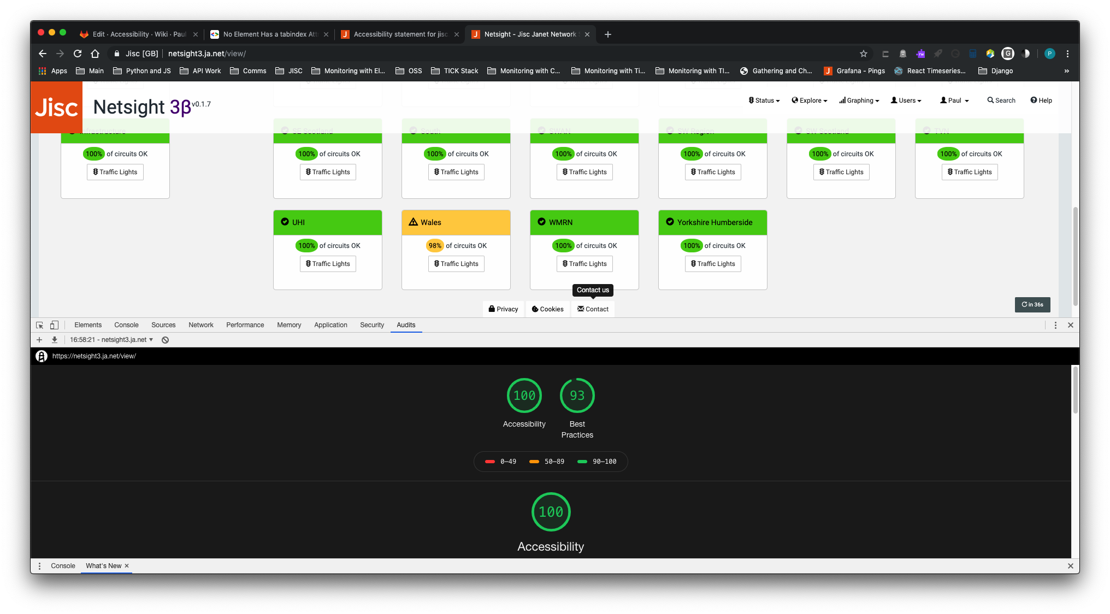Click the browser reload icon

point(78,54)
